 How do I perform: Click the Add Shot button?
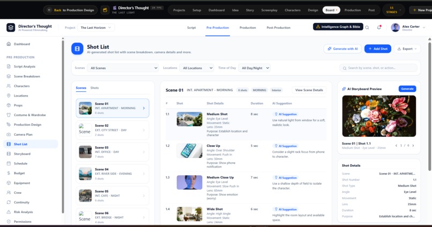(x=378, y=49)
